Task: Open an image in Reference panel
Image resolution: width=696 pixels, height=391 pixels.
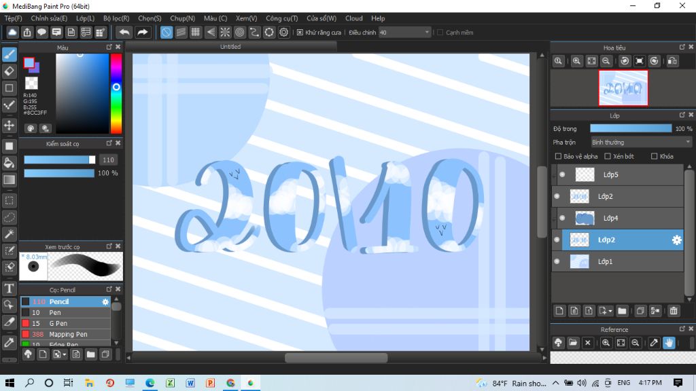Action: (573, 343)
